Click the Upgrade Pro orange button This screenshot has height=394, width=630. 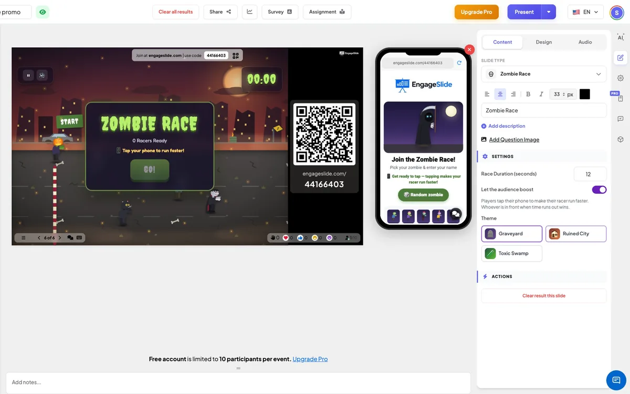(x=476, y=12)
